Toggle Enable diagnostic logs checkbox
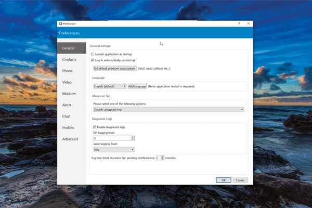This screenshot has height=208, width=312. click(x=95, y=127)
